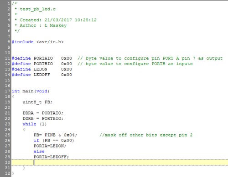Click the #include keyword on line 8
The height and width of the screenshot is (177, 228).
coord(23,42)
